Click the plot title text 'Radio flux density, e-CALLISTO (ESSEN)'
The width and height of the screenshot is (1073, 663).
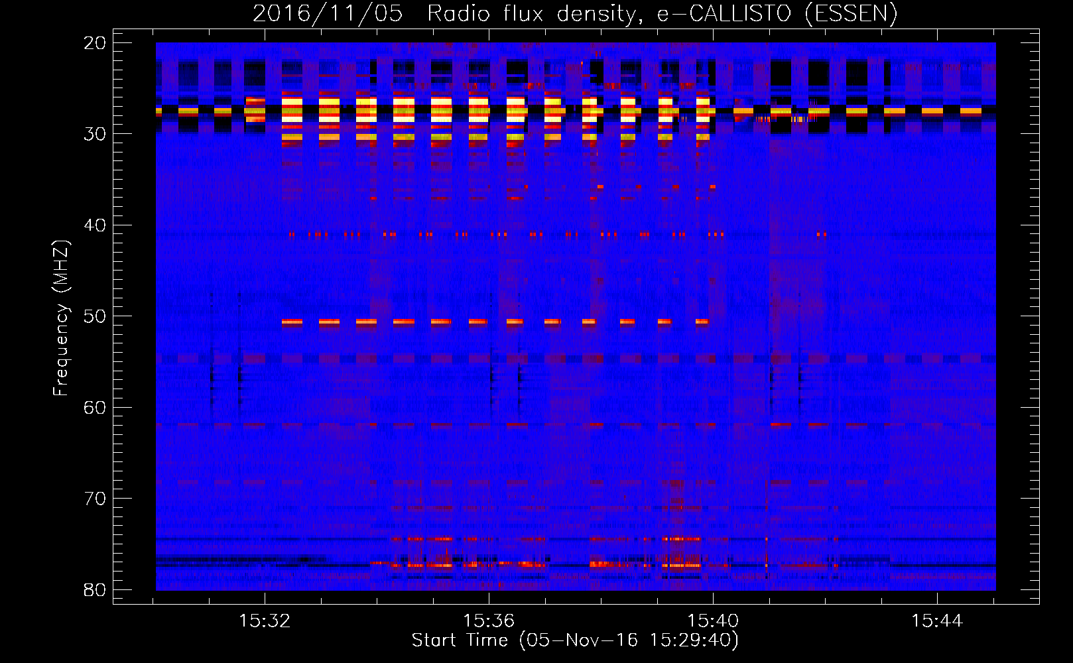tap(662, 14)
